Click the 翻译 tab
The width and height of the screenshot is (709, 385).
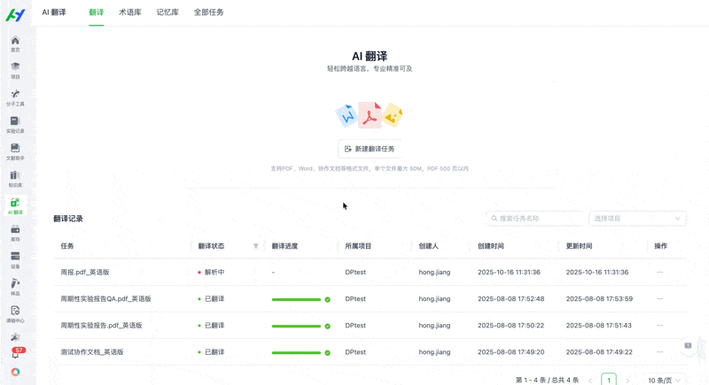tap(97, 12)
